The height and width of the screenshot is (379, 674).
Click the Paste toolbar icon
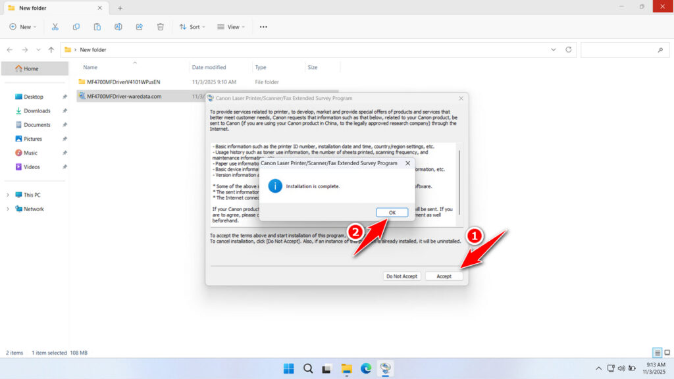(x=97, y=26)
